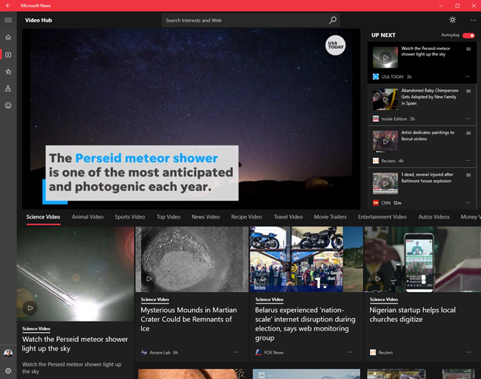This screenshot has width=481, height=379.
Task: Open more options on Reuters churches card
Action: click(x=469, y=352)
